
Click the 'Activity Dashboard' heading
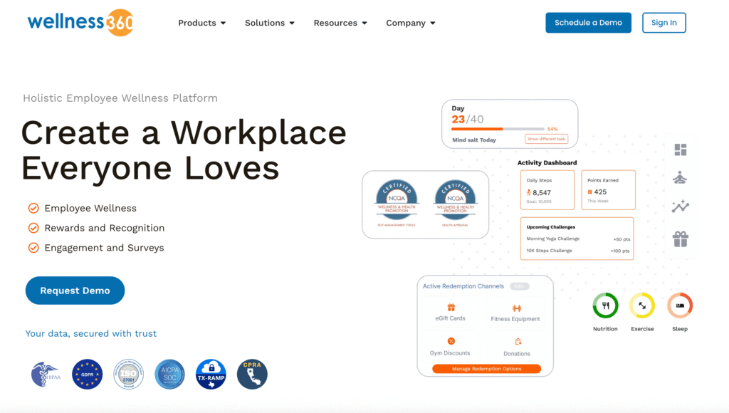coord(547,163)
